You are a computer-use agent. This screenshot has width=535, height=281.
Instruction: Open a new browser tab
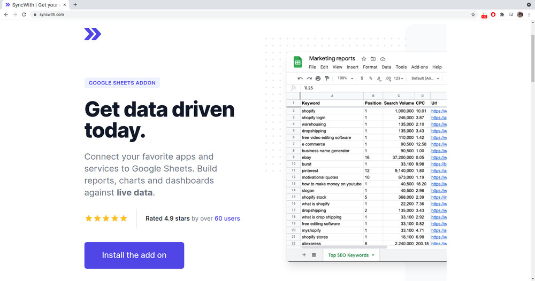tap(75, 5)
